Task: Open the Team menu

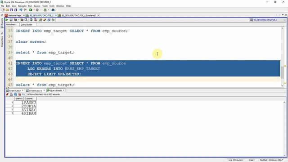Action: [45, 6]
